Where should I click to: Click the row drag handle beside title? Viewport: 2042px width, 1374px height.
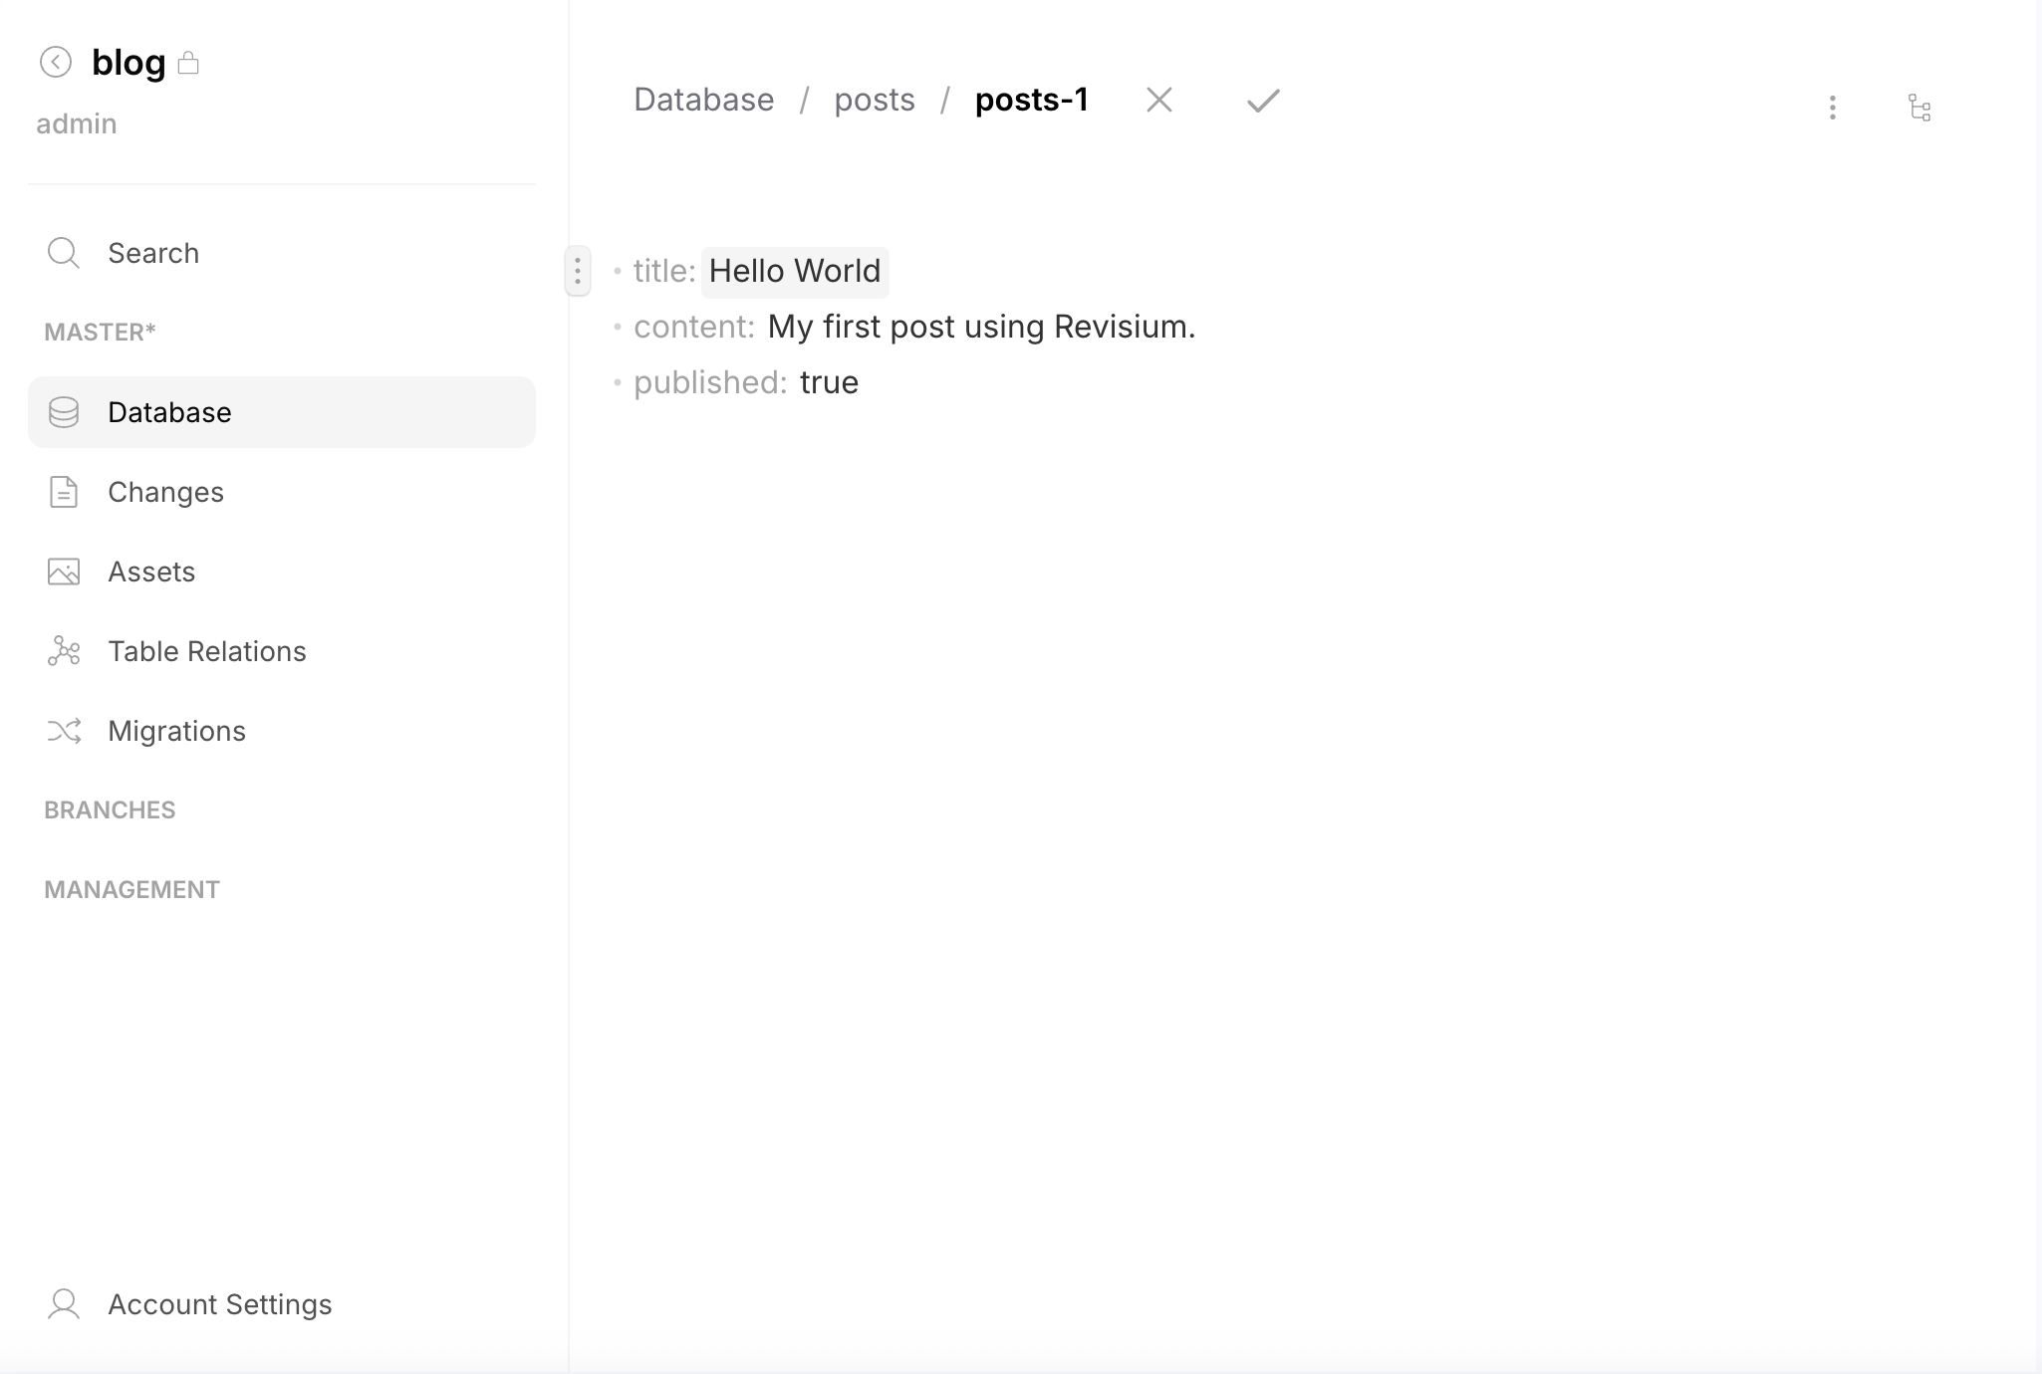(x=578, y=270)
